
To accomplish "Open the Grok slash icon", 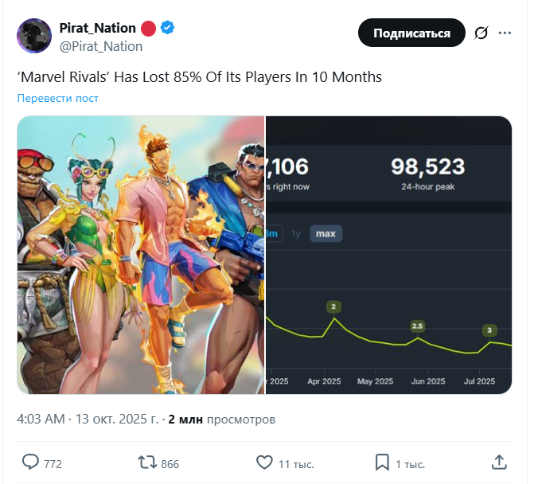I will tap(481, 33).
